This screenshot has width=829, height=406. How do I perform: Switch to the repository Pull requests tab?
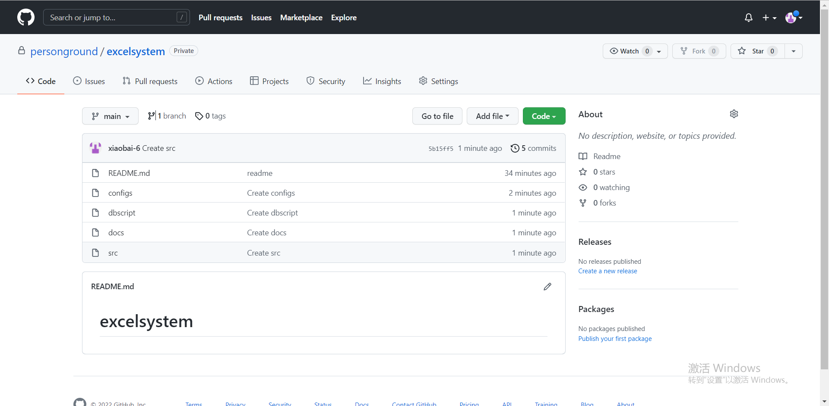coord(150,81)
